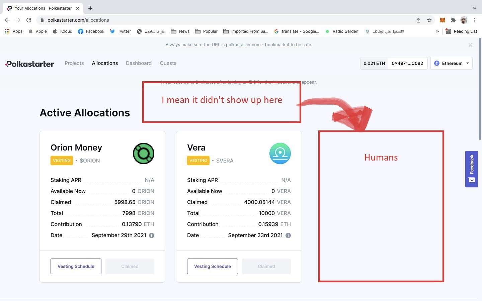Open the Chrome three-dot menu

click(475, 20)
